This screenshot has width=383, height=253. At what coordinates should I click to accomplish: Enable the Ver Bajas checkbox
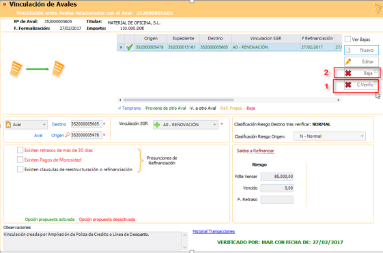click(x=347, y=39)
